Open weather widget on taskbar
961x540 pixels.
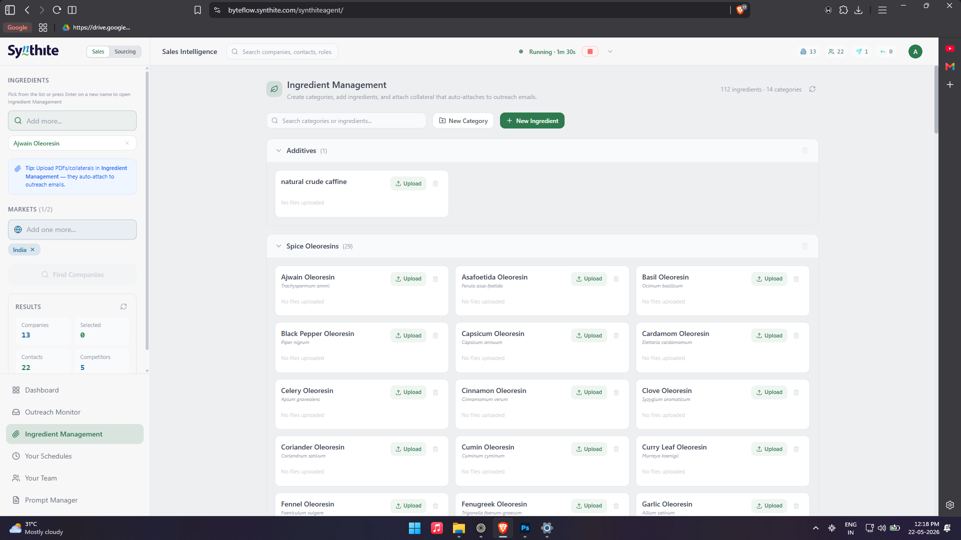[36, 528]
